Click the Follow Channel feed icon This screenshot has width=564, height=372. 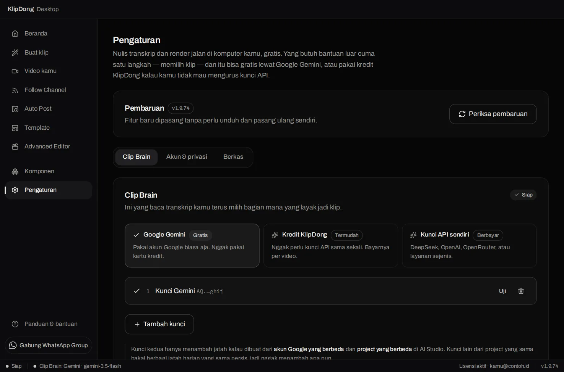pos(15,90)
